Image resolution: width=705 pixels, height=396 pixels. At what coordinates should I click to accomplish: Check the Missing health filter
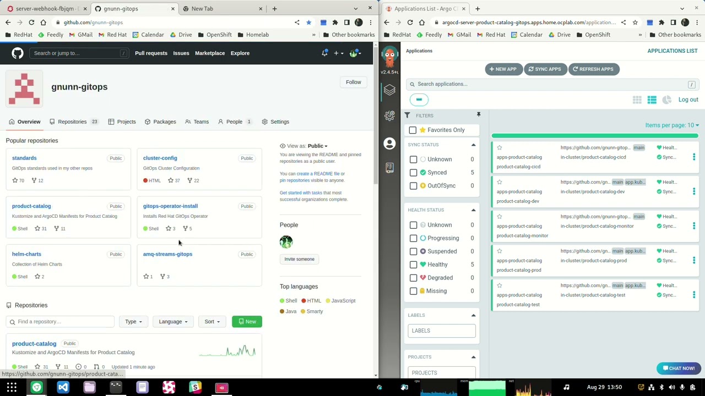pos(413,291)
